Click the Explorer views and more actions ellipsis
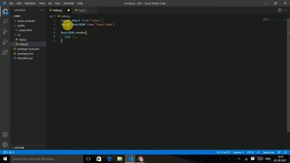 click(x=41, y=10)
